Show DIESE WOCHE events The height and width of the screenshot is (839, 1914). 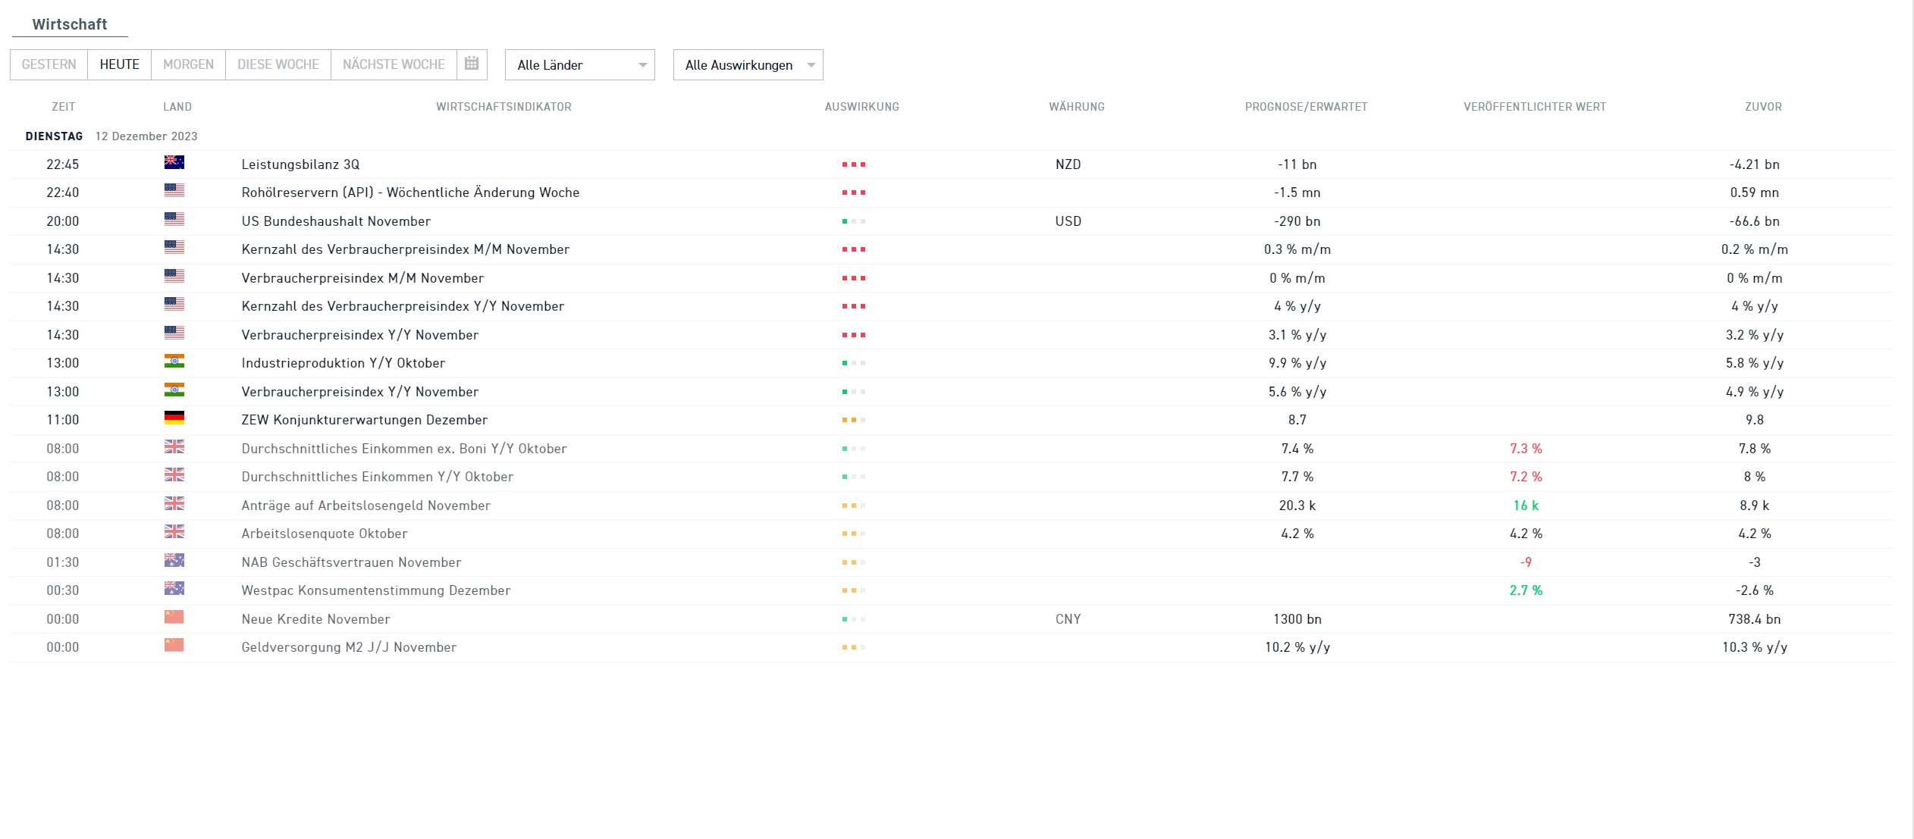pos(278,64)
